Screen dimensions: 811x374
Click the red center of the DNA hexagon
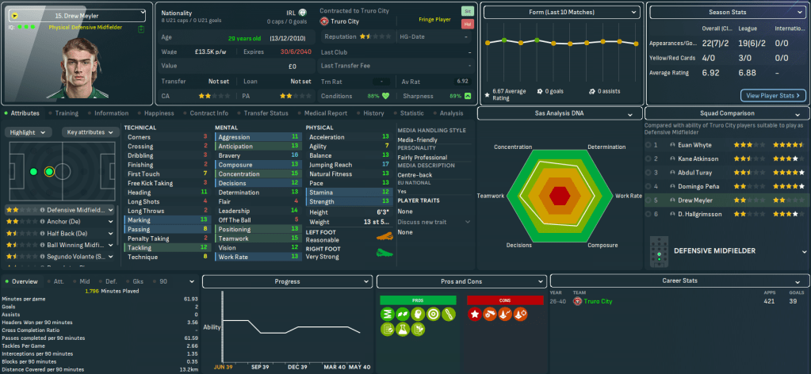[x=560, y=195]
